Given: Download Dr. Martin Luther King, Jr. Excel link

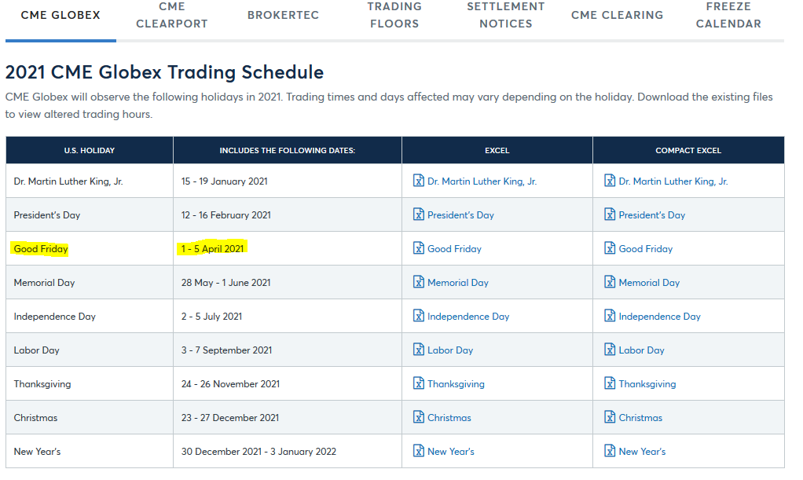Looking at the screenshot, I should click(482, 181).
